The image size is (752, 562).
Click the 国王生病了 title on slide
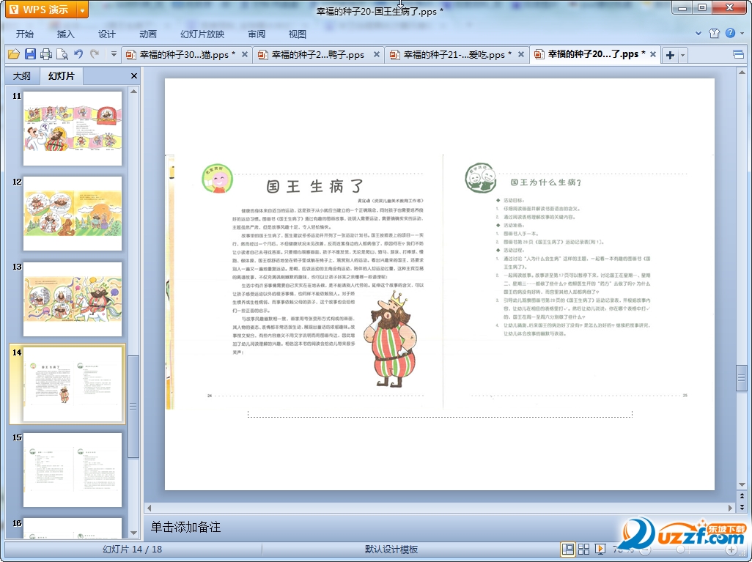click(x=314, y=186)
